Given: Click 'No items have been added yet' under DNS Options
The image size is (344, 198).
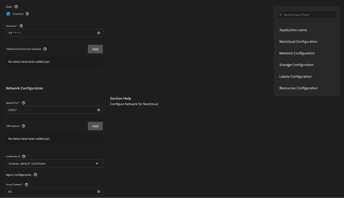Looking at the screenshot, I should (29, 139).
